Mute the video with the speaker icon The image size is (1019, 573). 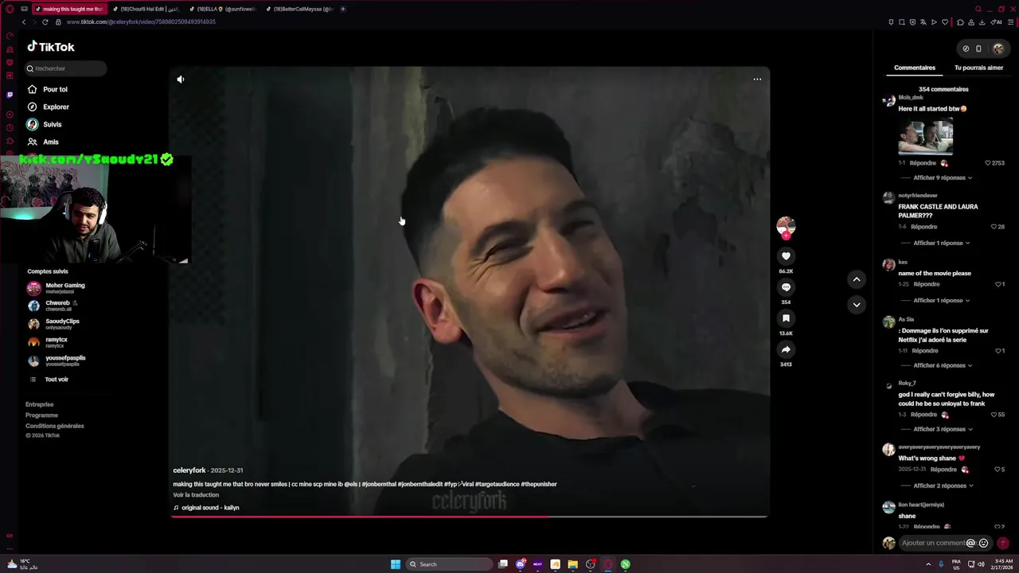[x=181, y=79]
